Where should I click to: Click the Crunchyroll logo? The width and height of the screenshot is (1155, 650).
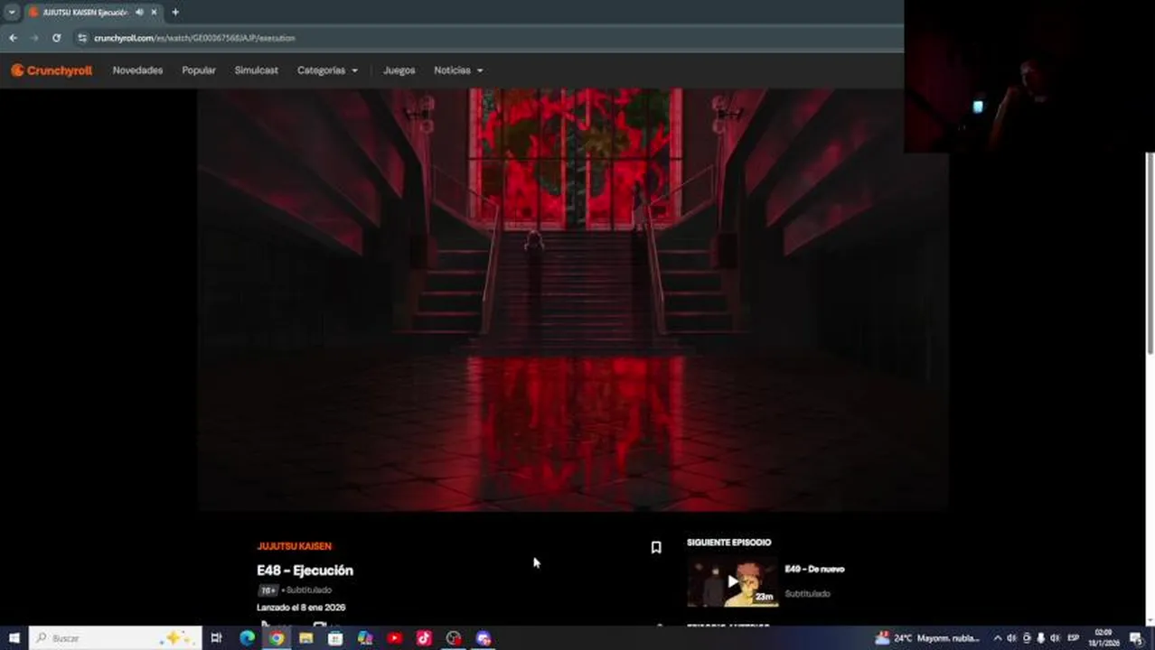tap(52, 70)
